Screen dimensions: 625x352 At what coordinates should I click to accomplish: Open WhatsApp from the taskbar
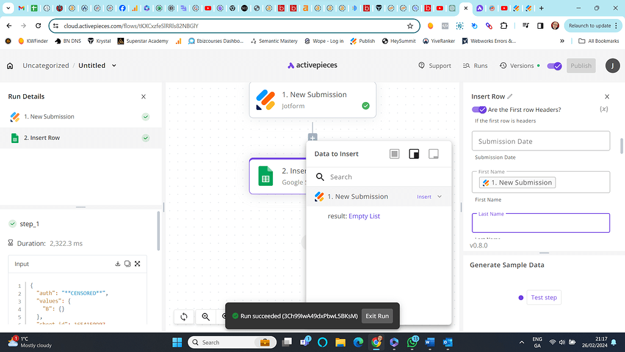(x=411, y=342)
